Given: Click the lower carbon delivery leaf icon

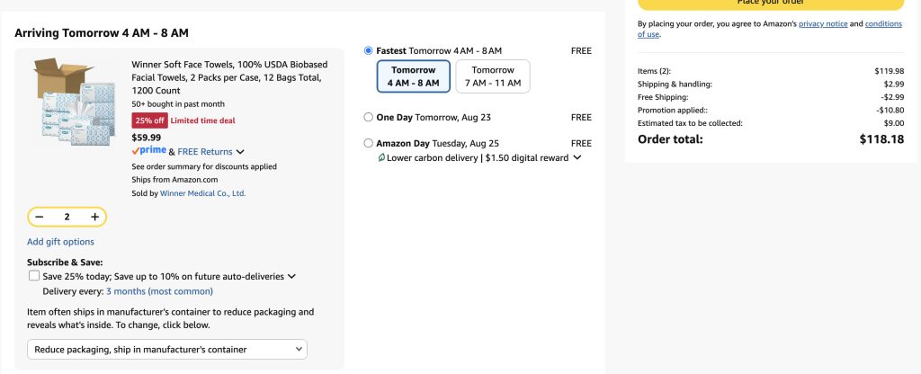Looking at the screenshot, I should [x=381, y=157].
